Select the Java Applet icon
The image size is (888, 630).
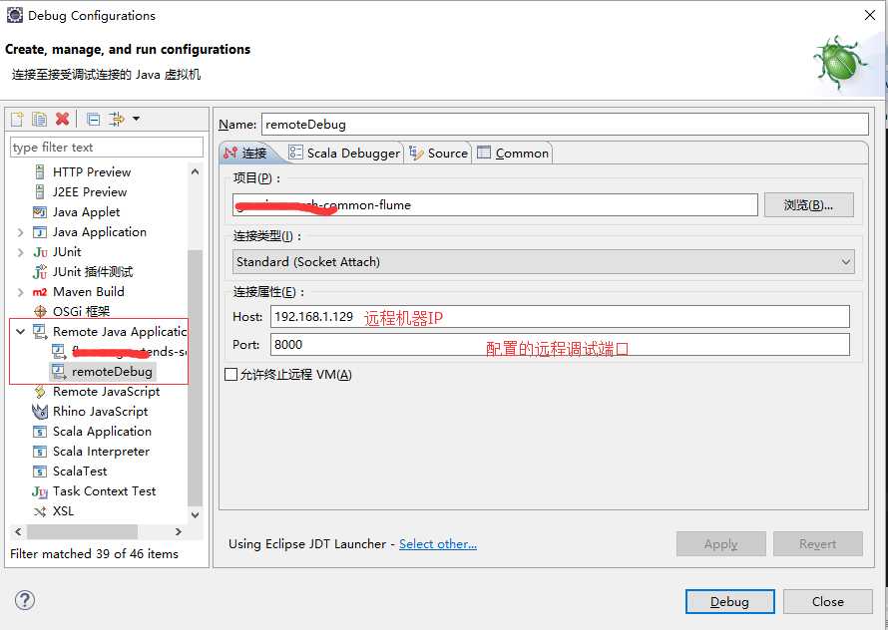tap(40, 212)
